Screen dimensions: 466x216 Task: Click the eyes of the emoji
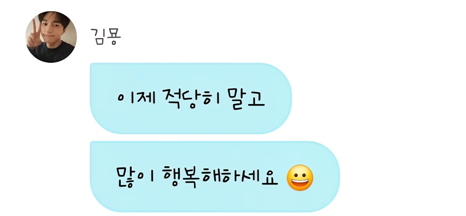pos(300,173)
